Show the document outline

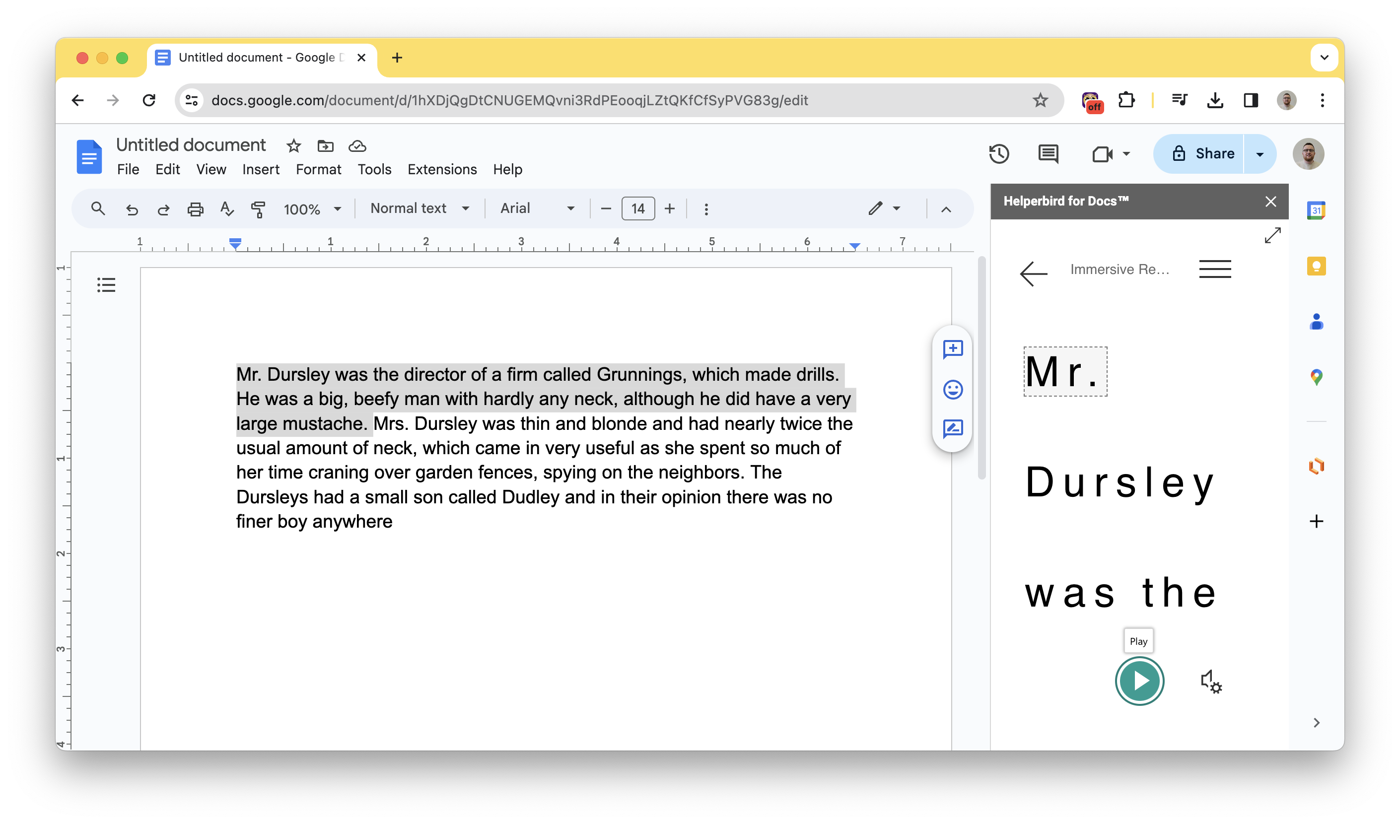pyautogui.click(x=106, y=285)
